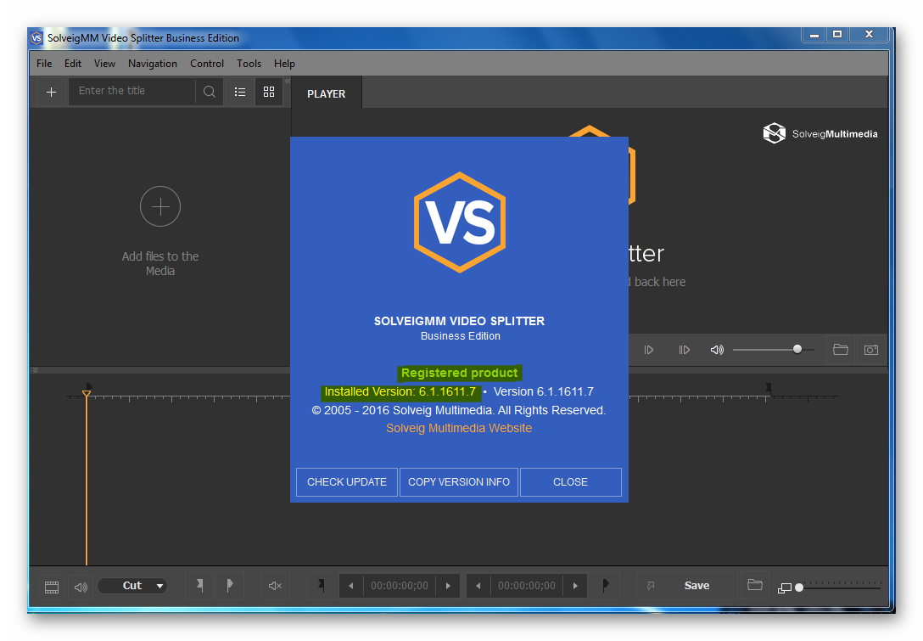Click the next keyframe step button
Screen dimensions: 923x641
[x=684, y=350]
